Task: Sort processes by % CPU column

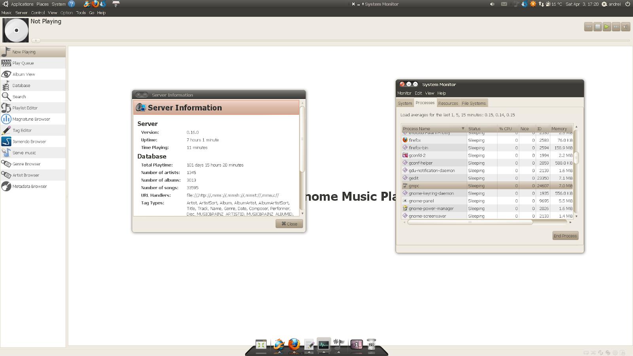Action: tap(508, 129)
